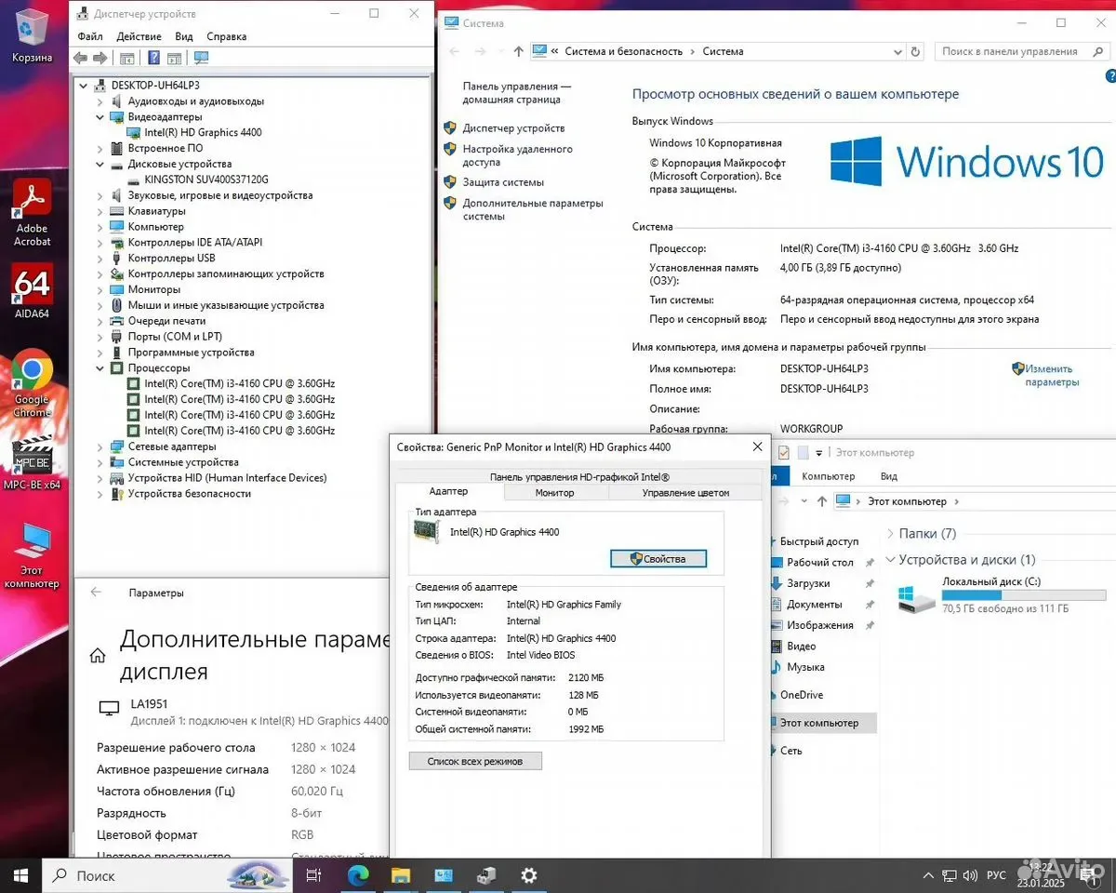Open Панель управления HD-графикой Intel tab
This screenshot has width=1116, height=893.
[579, 476]
